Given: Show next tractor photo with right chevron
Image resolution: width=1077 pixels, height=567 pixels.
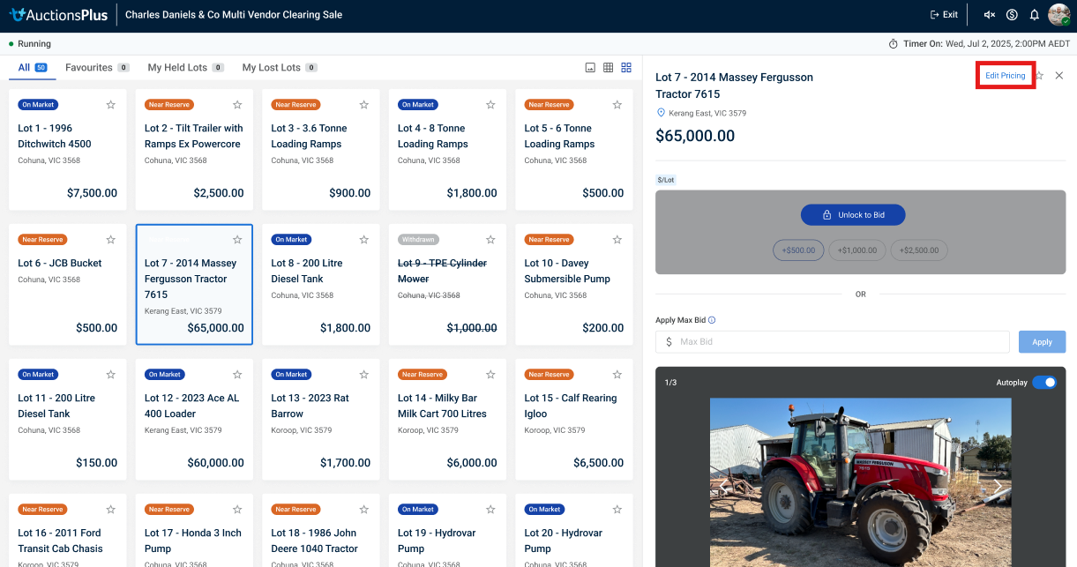Looking at the screenshot, I should click(x=998, y=485).
